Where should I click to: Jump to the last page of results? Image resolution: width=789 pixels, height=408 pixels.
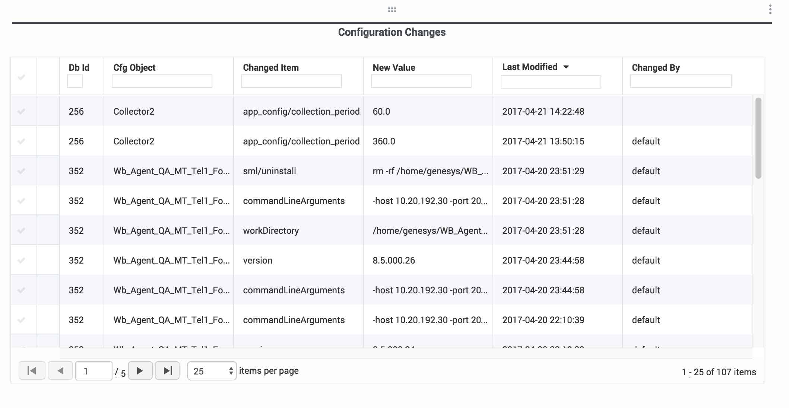[x=167, y=371]
